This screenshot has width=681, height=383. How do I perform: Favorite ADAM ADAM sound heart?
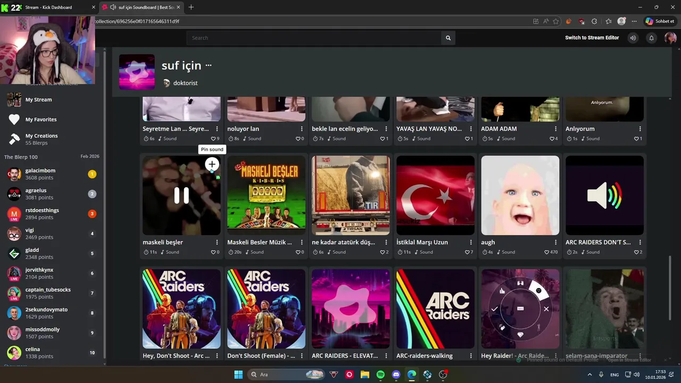(552, 139)
